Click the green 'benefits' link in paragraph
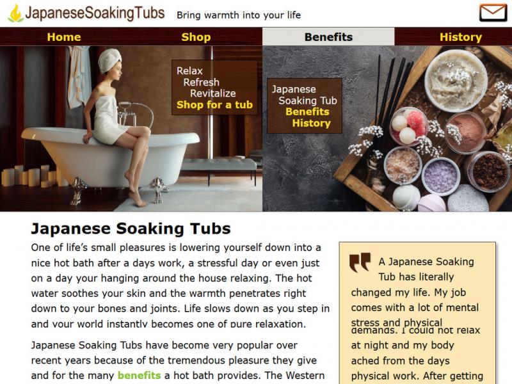512x384 pixels. point(139,375)
